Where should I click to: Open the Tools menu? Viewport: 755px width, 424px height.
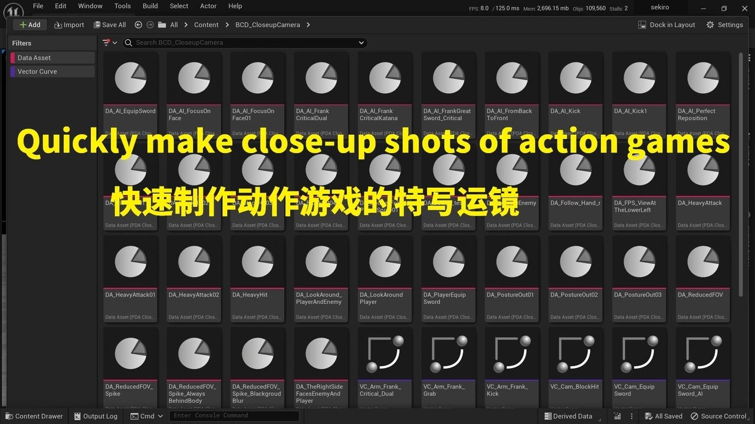(122, 6)
